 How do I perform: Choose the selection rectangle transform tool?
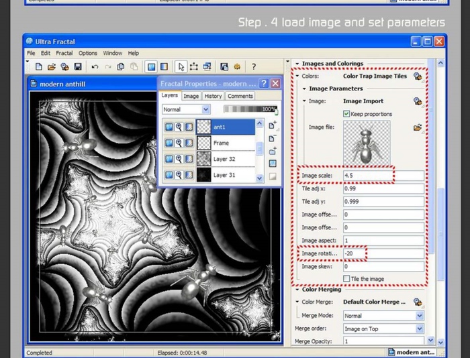click(x=194, y=66)
